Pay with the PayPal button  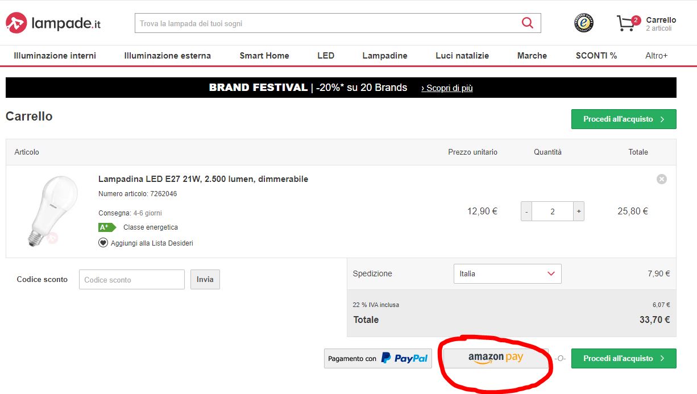point(378,358)
